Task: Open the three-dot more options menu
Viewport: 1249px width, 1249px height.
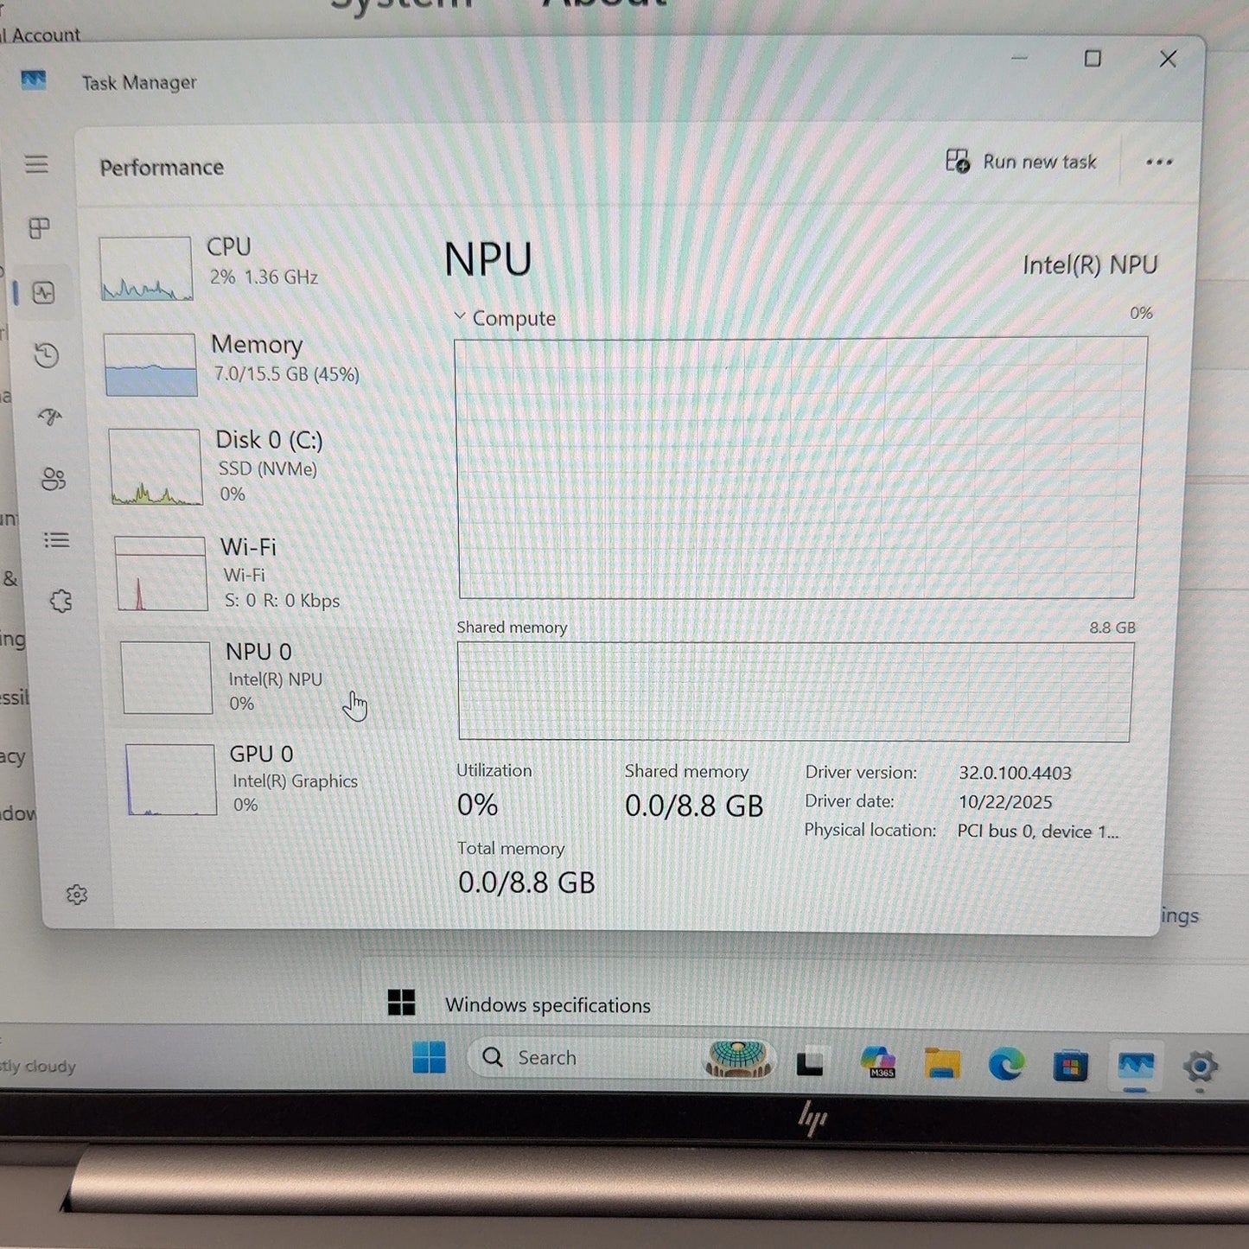Action: (x=1159, y=162)
